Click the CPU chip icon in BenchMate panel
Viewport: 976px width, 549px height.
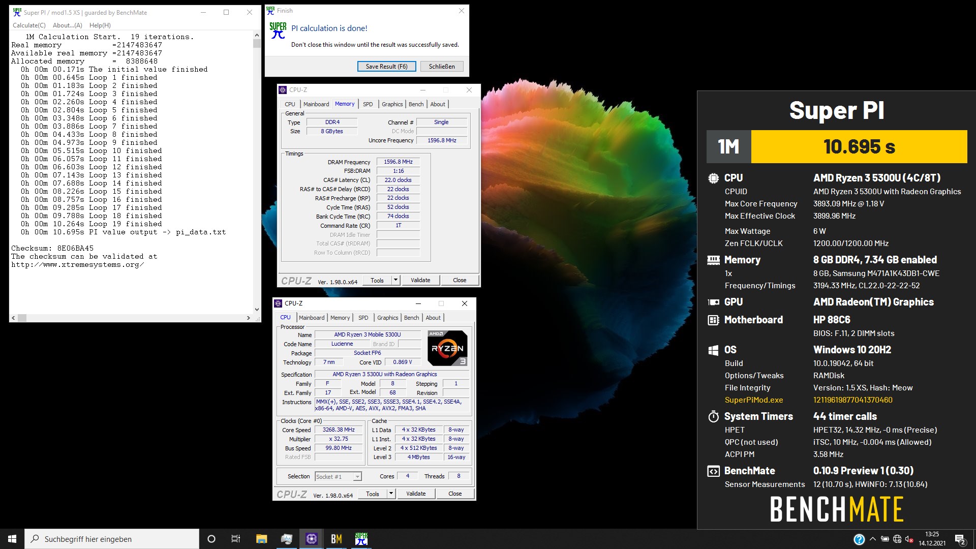click(x=713, y=178)
